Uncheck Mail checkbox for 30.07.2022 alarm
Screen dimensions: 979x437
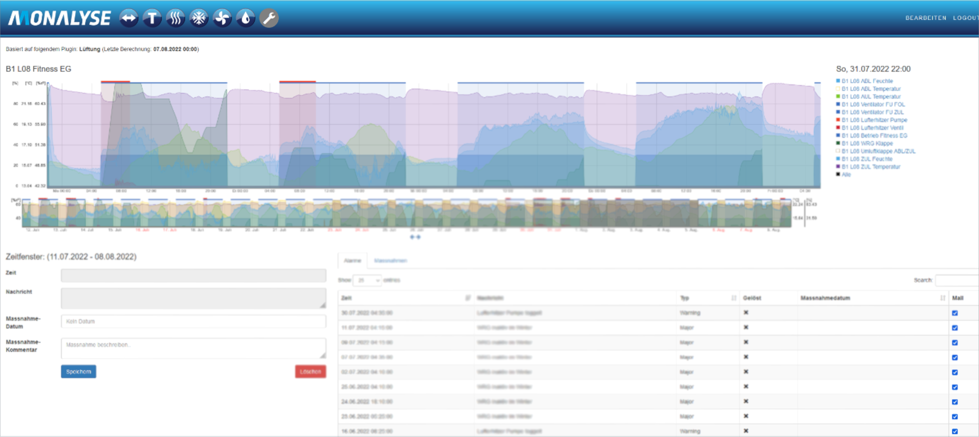(955, 313)
